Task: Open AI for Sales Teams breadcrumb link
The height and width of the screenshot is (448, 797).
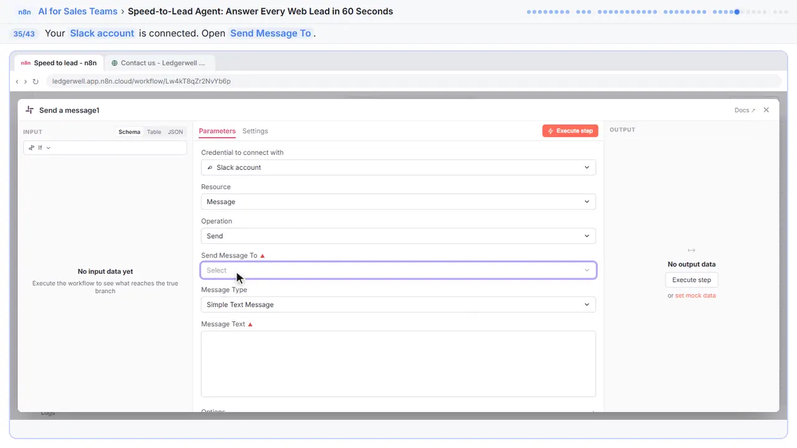Action: tap(78, 11)
